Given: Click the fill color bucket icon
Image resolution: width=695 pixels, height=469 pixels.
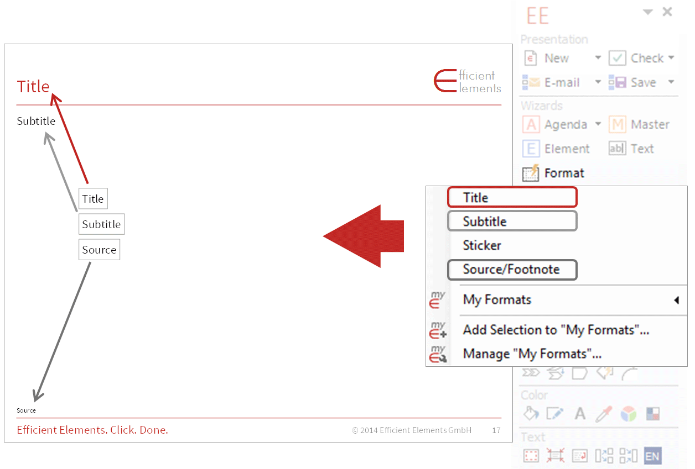Looking at the screenshot, I should pyautogui.click(x=530, y=413).
